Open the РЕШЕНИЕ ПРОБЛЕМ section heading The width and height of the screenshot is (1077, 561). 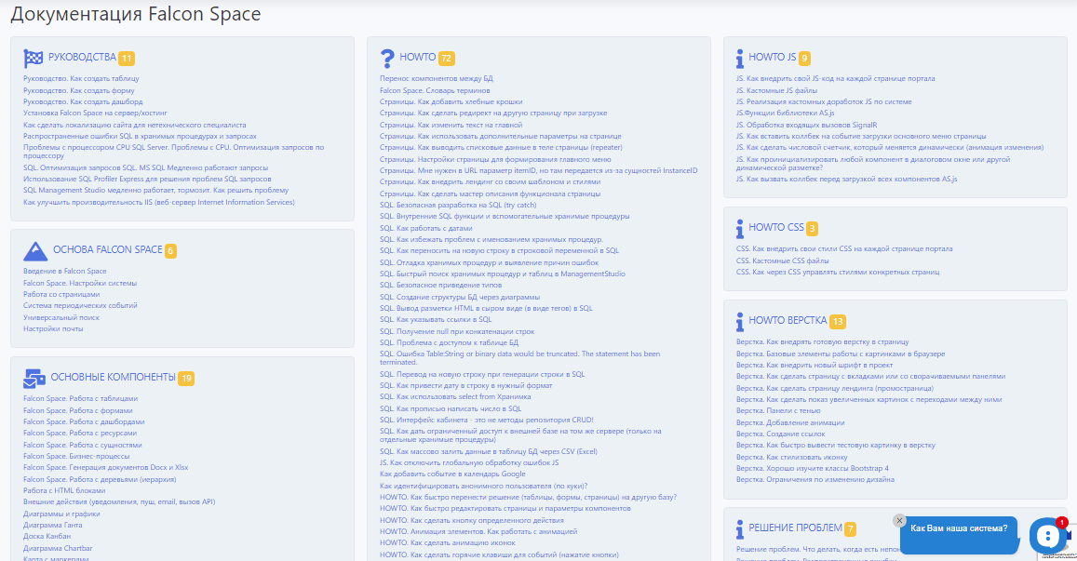pyautogui.click(x=795, y=528)
